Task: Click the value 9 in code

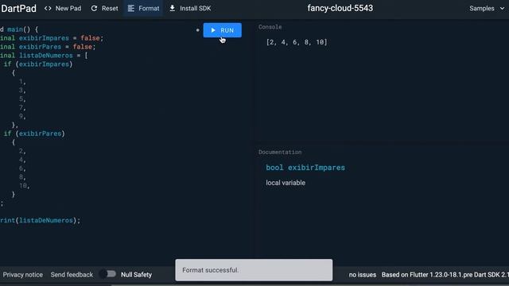Action: 21,116
